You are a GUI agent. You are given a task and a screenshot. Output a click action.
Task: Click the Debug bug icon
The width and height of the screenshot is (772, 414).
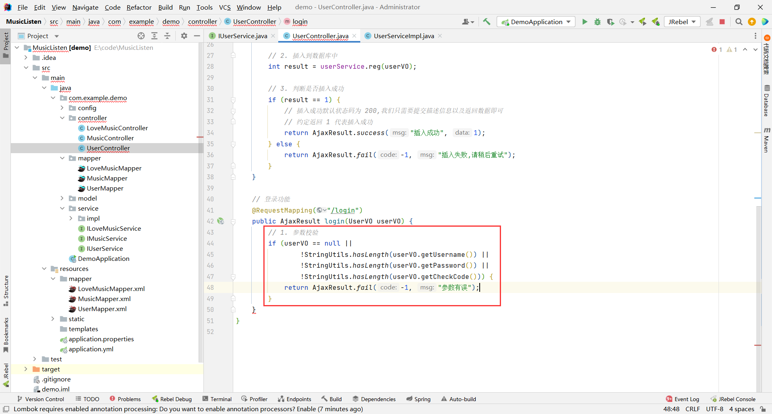tap(597, 22)
